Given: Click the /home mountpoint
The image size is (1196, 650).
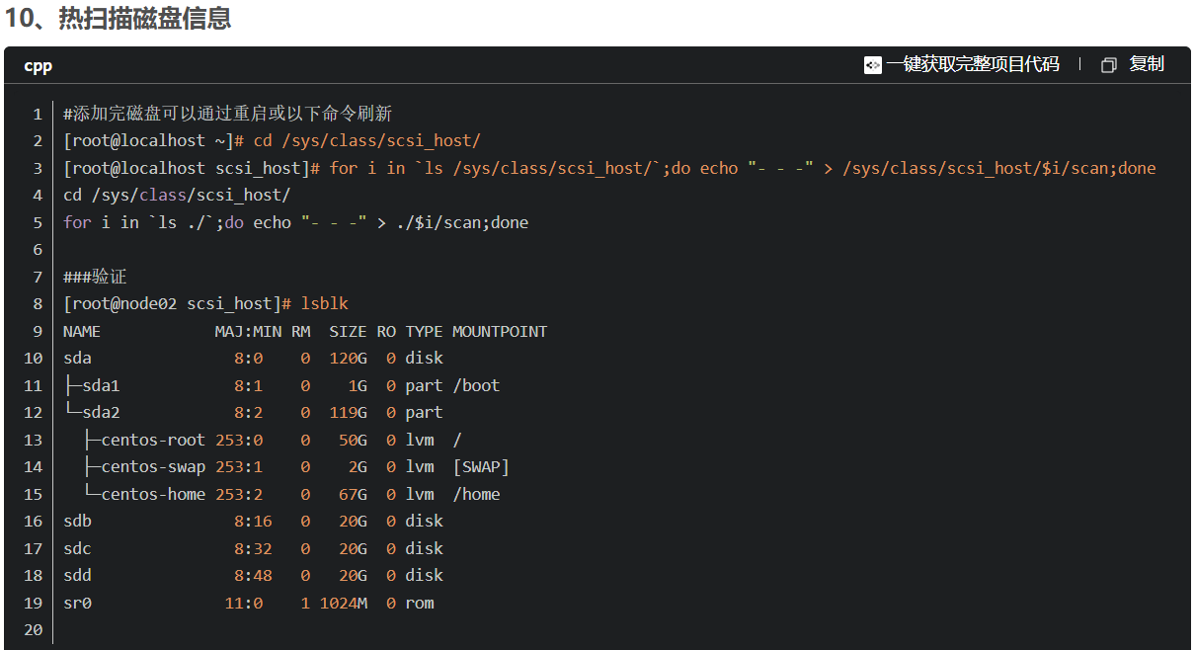Looking at the screenshot, I should coord(476,494).
